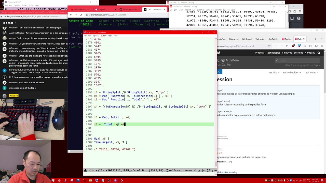Expand the Top chat dropdown in live chat
Screen dimensions: 326x183
(x=9, y=23)
